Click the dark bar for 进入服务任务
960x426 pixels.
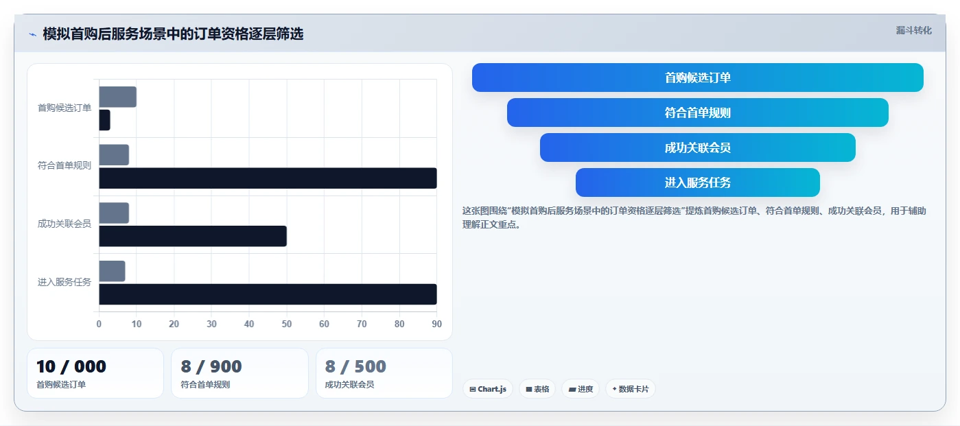point(268,294)
